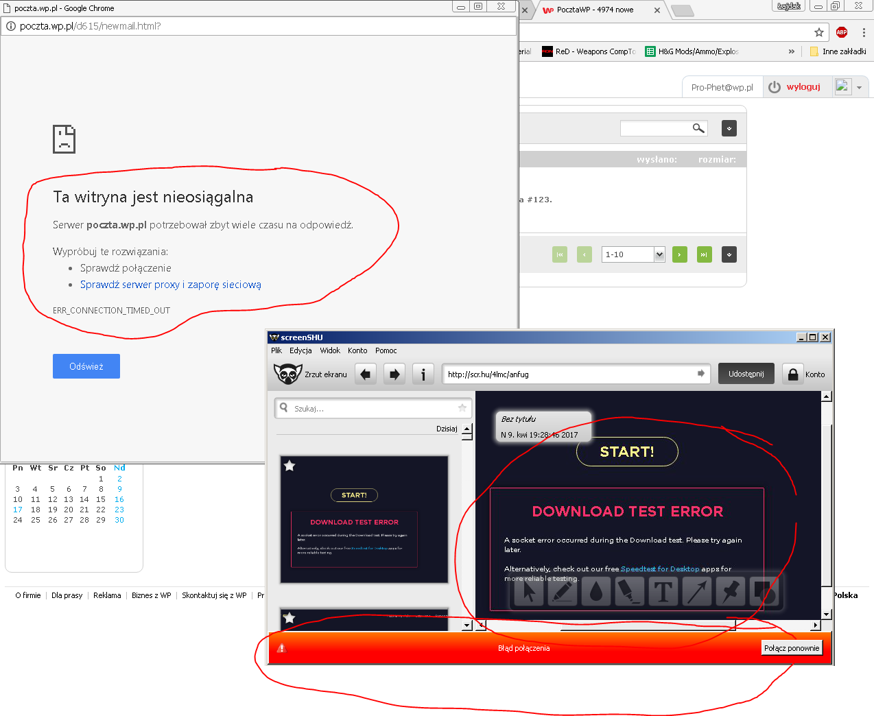
Task: Show hidden bookmarks with chevron
Action: click(791, 51)
